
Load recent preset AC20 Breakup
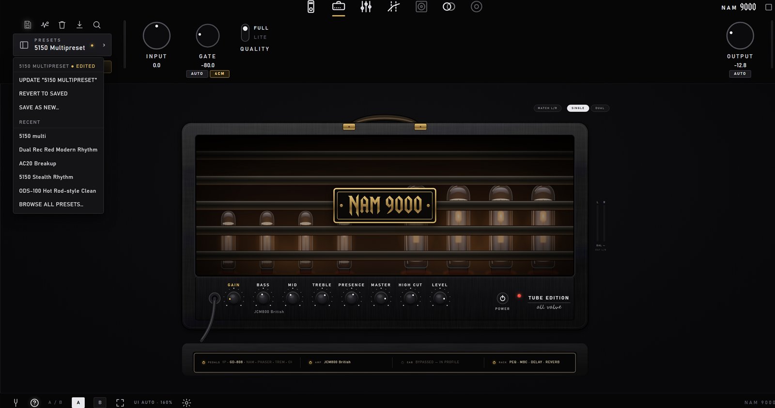[x=58, y=164]
